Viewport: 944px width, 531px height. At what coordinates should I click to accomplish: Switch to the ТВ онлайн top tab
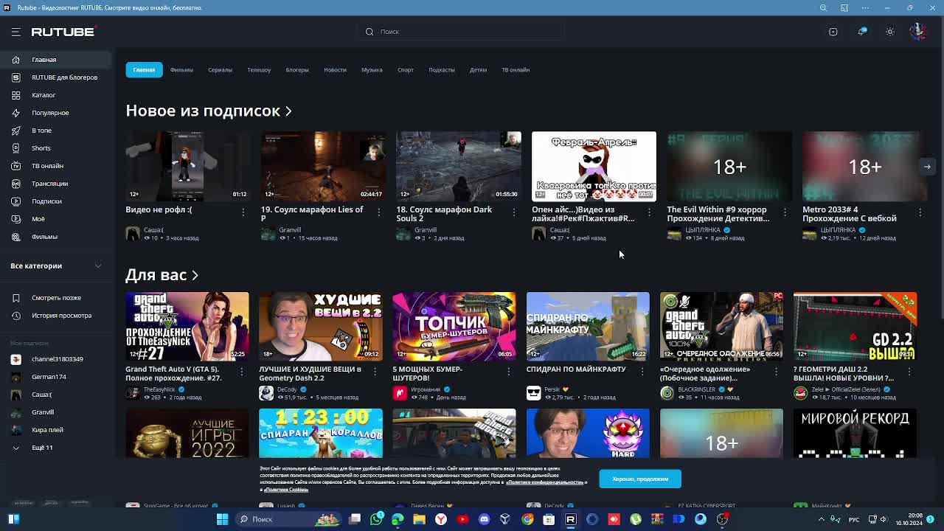click(x=516, y=70)
